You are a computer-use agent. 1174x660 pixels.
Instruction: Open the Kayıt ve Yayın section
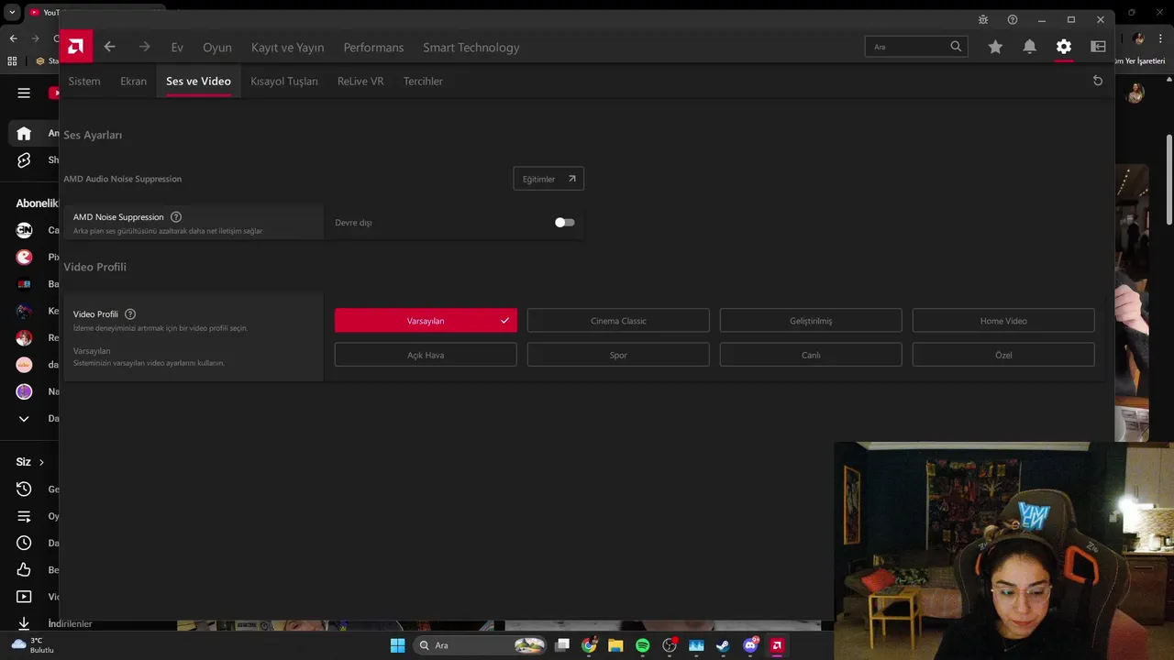coord(288,47)
